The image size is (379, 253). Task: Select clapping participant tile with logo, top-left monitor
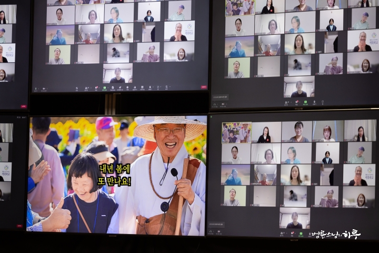tap(179, 31)
